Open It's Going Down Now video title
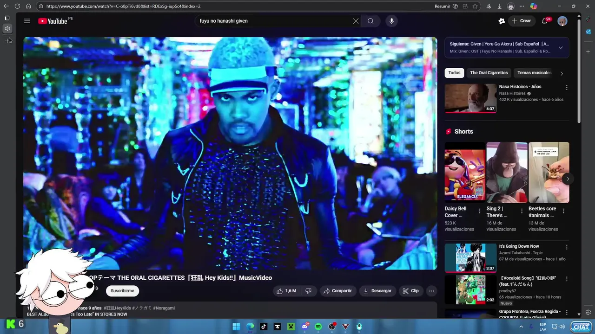595x334 pixels. [x=519, y=246]
